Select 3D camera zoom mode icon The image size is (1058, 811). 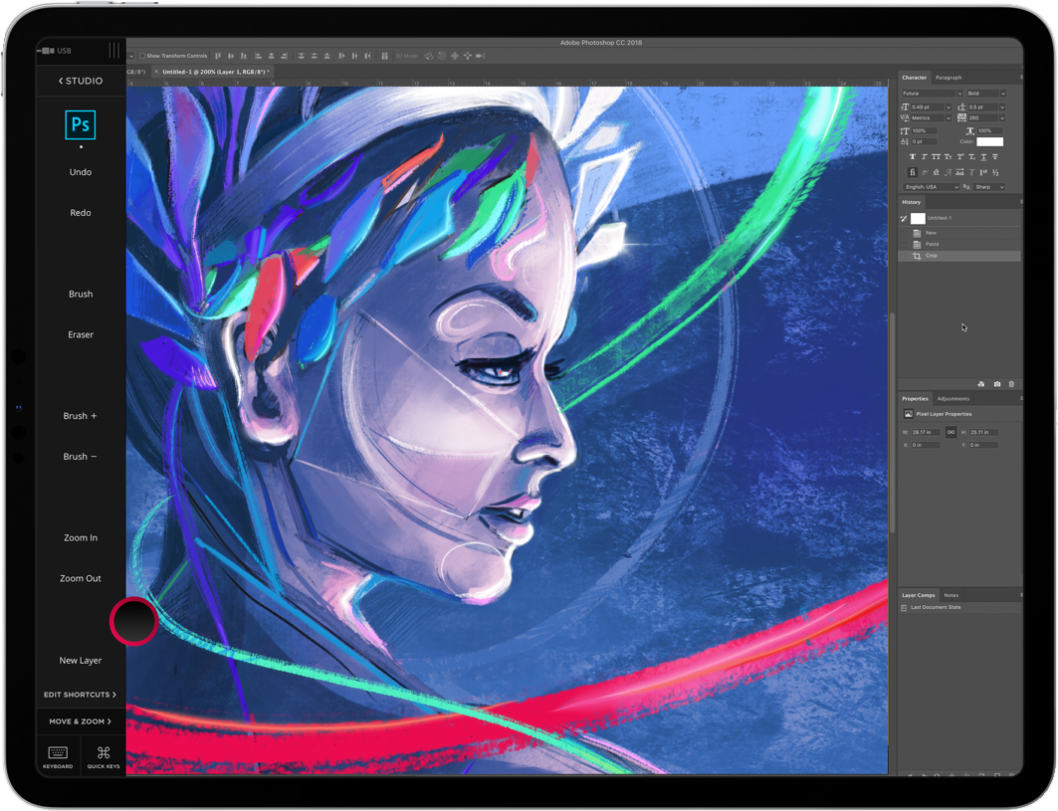480,56
